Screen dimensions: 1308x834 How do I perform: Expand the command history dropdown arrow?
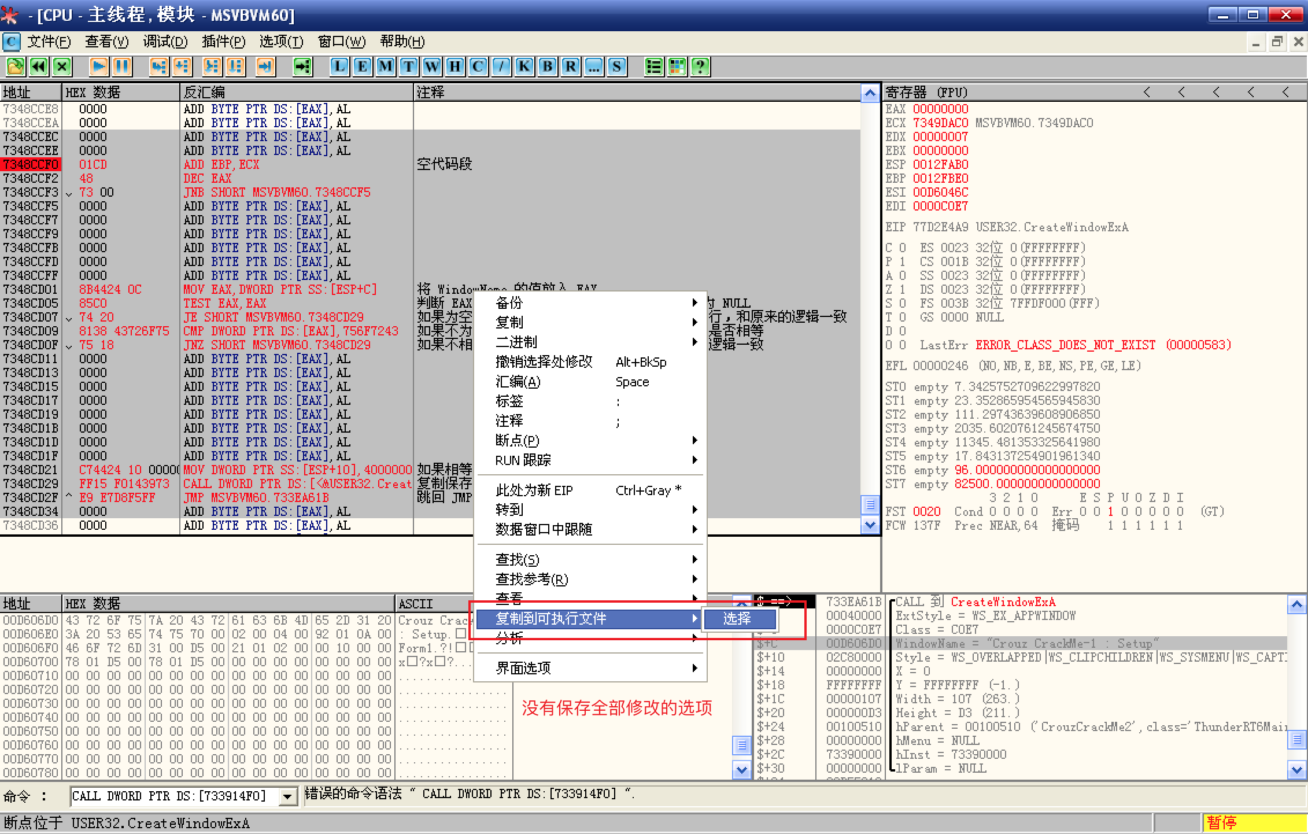pos(287,797)
